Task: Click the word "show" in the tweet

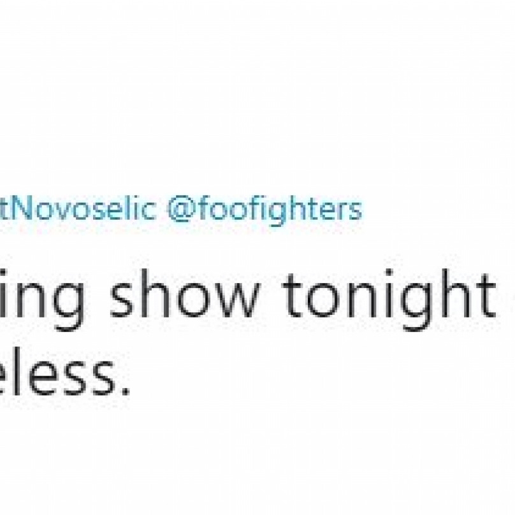Action: click(185, 293)
